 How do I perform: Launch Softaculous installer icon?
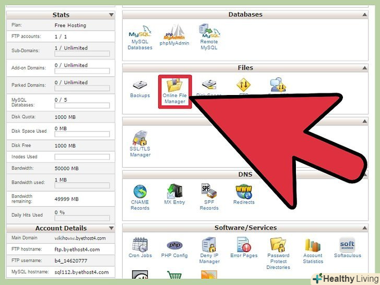click(x=347, y=245)
